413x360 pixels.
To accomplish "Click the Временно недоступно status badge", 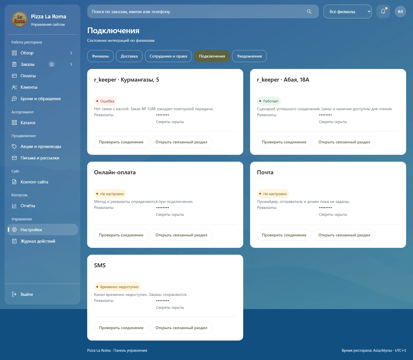I will (x=117, y=287).
